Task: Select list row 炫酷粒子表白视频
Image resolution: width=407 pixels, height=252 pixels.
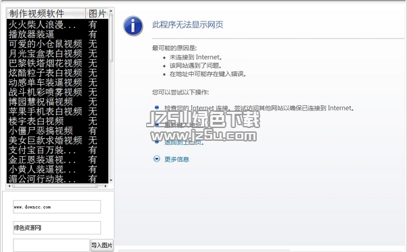Action: point(57,73)
